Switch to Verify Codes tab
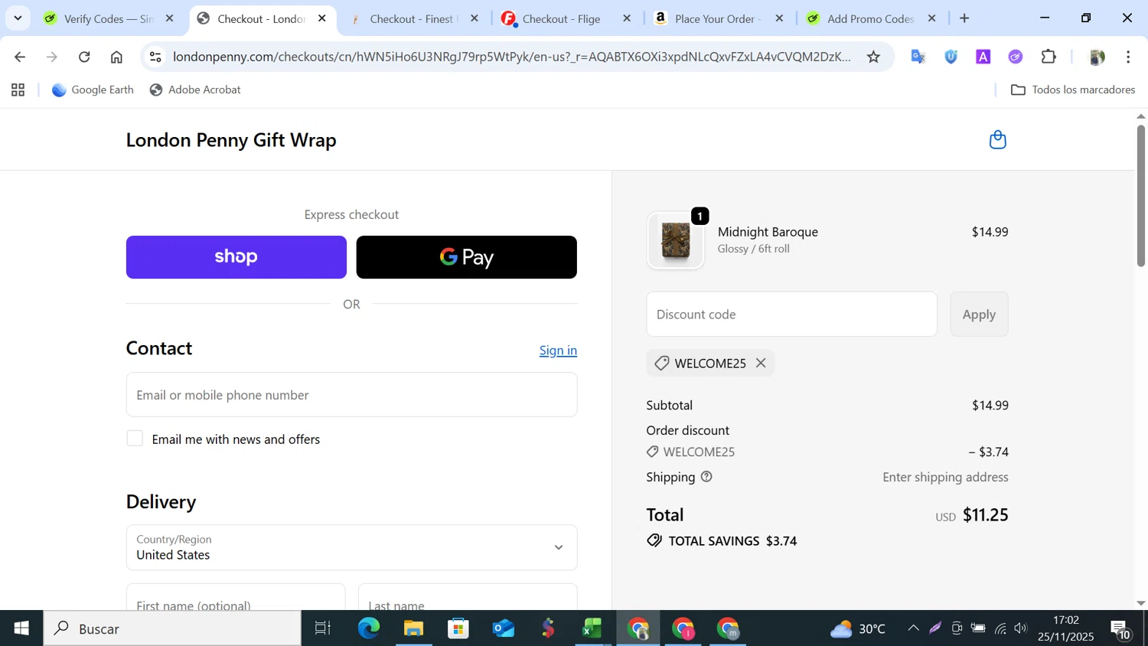The height and width of the screenshot is (646, 1148). [x=109, y=18]
